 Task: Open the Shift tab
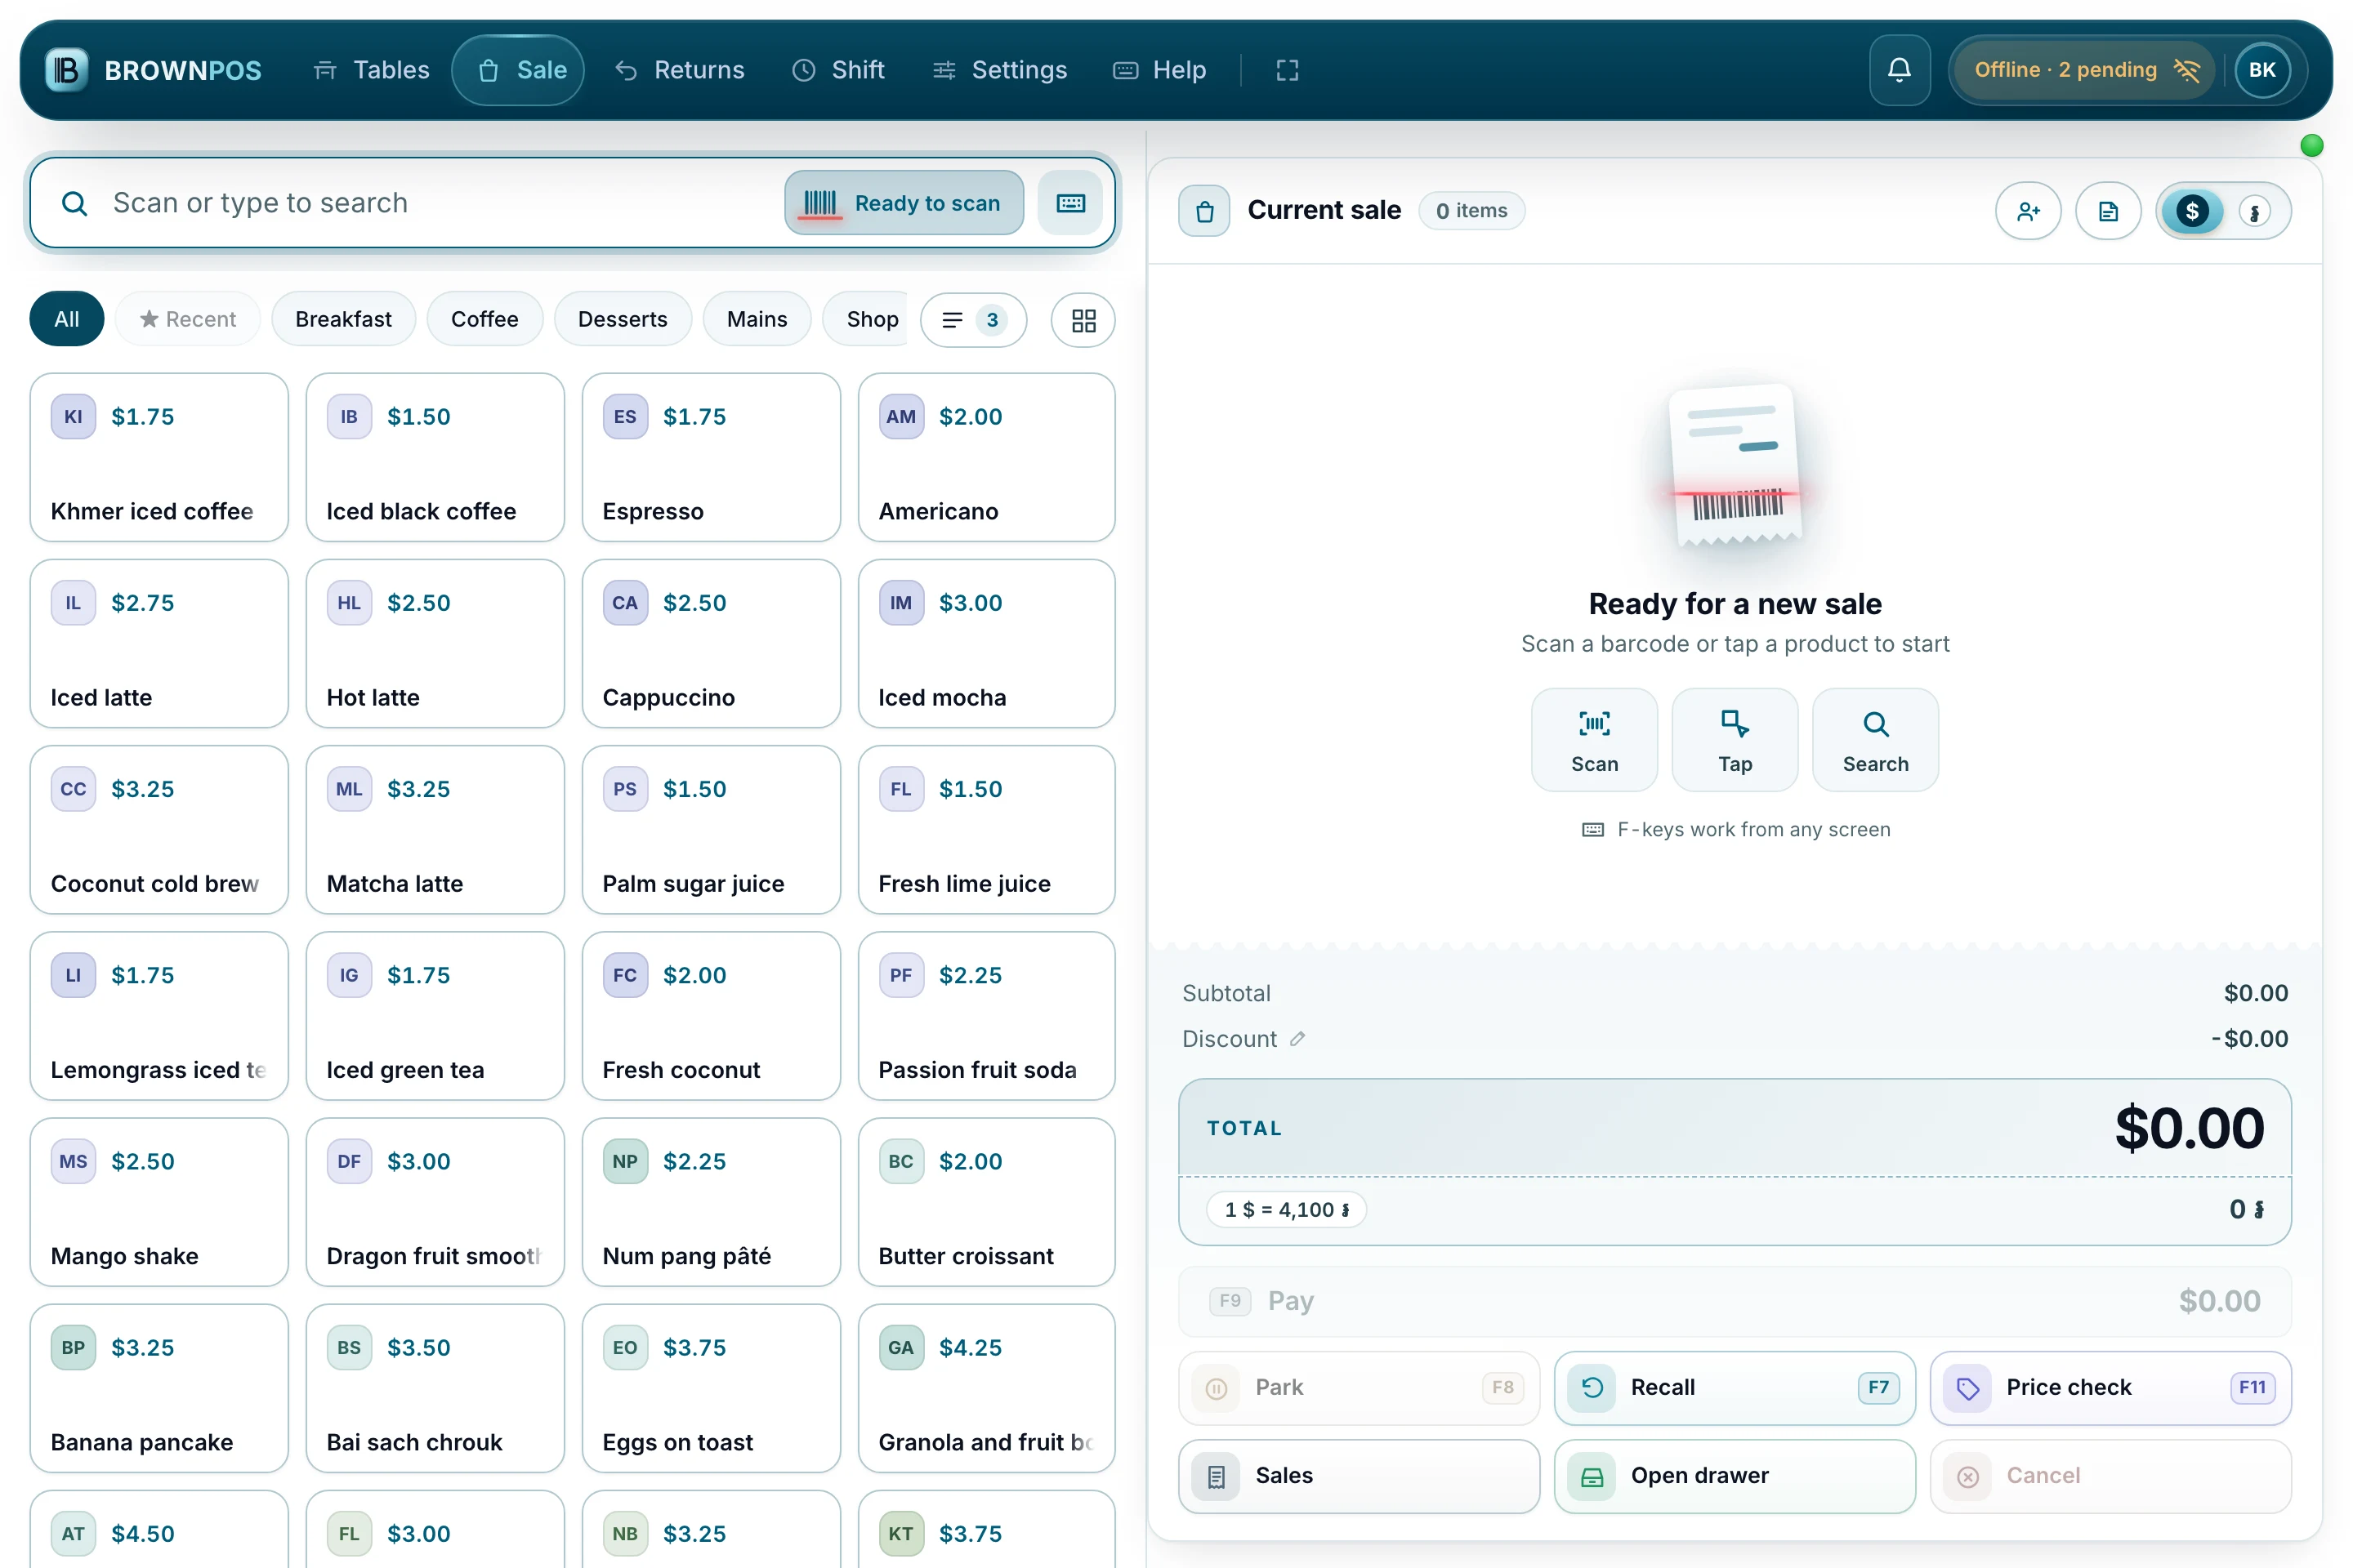(x=838, y=70)
